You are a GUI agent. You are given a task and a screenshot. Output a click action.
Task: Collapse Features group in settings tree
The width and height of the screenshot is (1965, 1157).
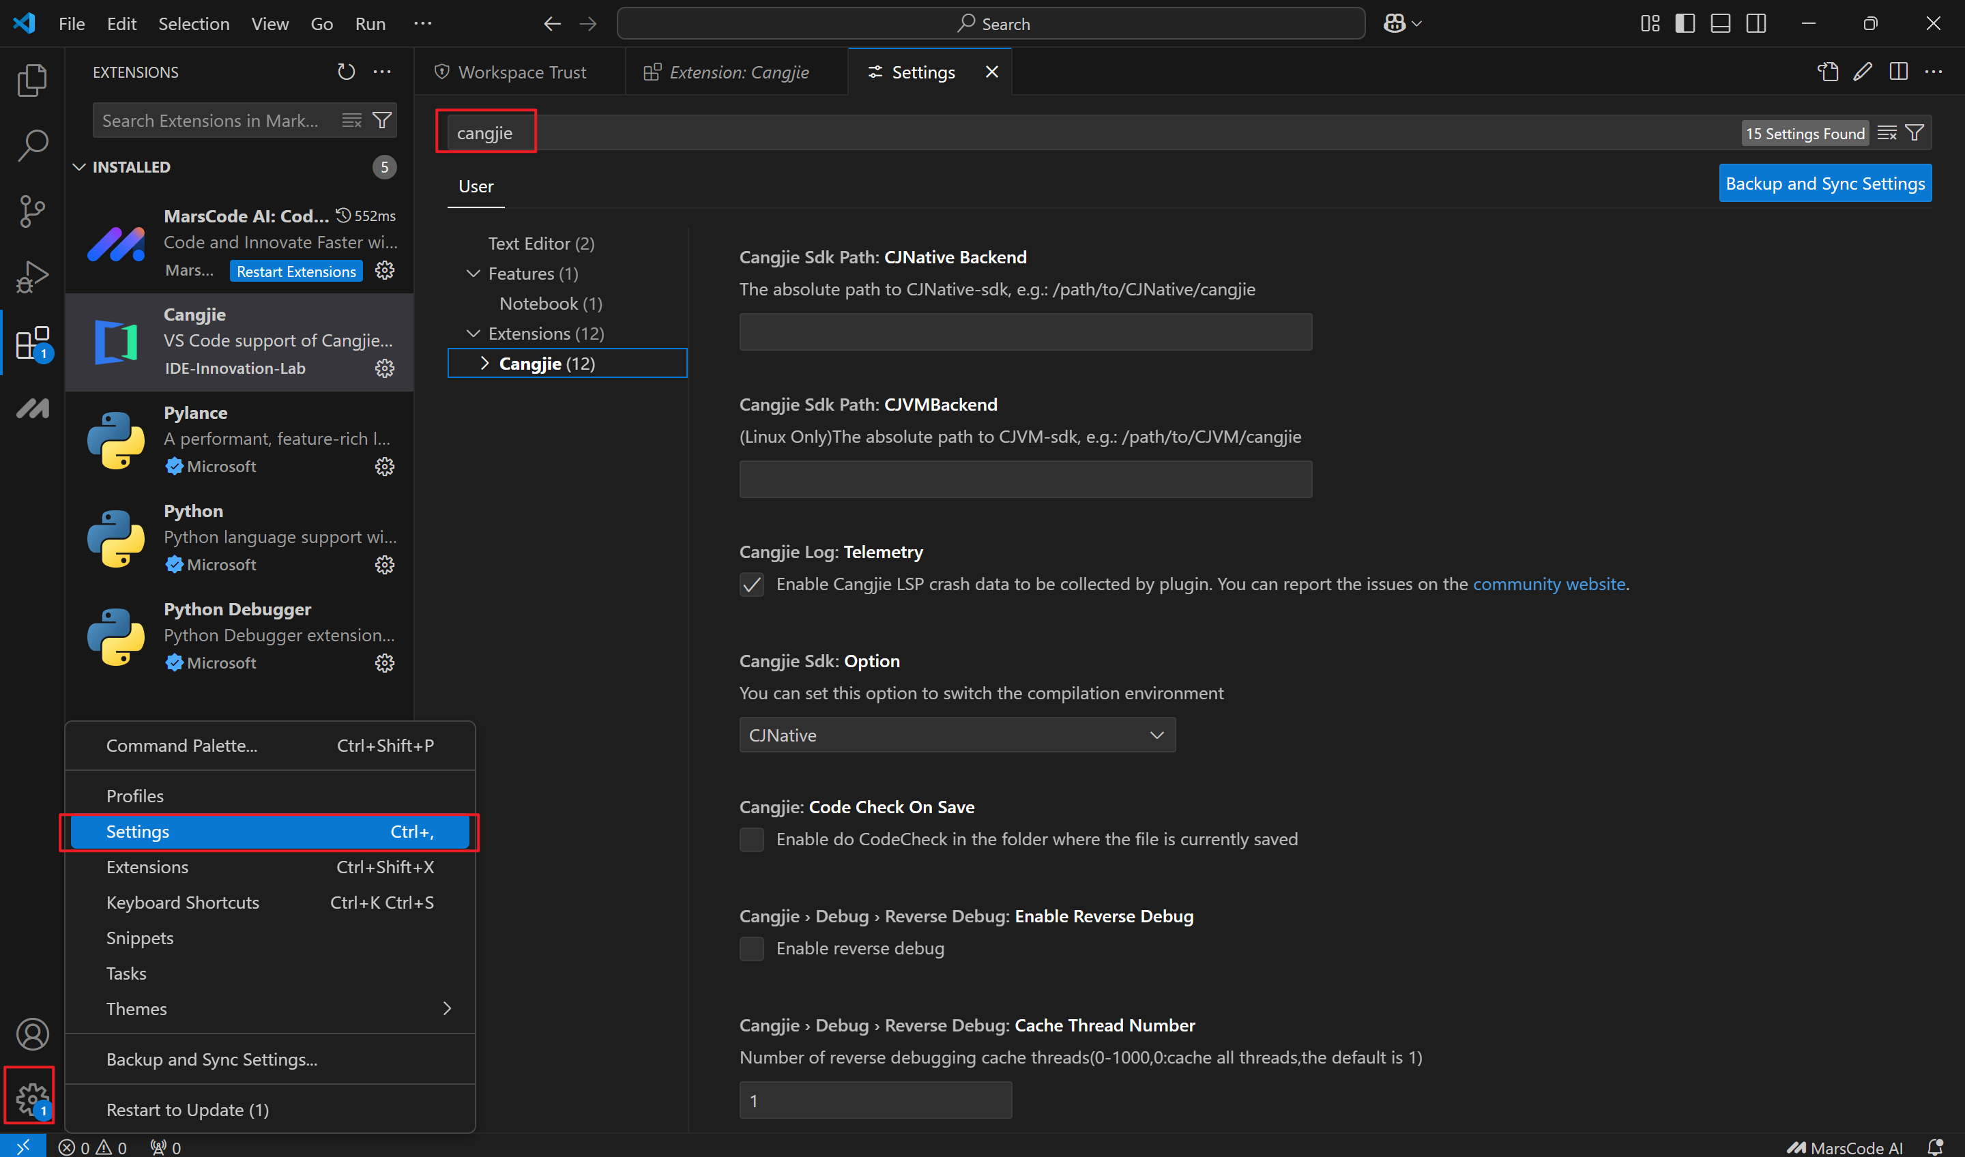[474, 274]
